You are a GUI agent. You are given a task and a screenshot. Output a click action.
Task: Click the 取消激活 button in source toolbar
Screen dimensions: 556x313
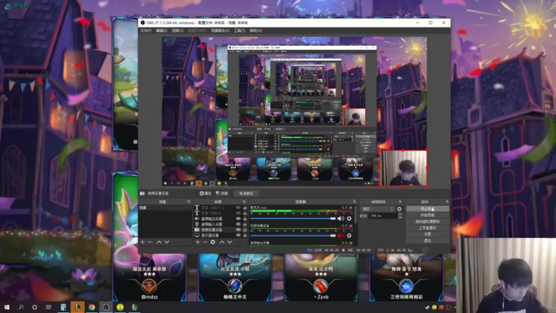pos(247,193)
